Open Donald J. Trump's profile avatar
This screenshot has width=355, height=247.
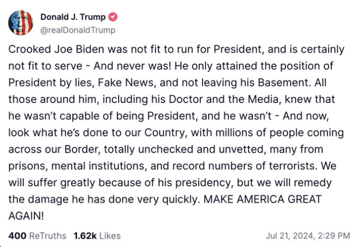point(21,23)
